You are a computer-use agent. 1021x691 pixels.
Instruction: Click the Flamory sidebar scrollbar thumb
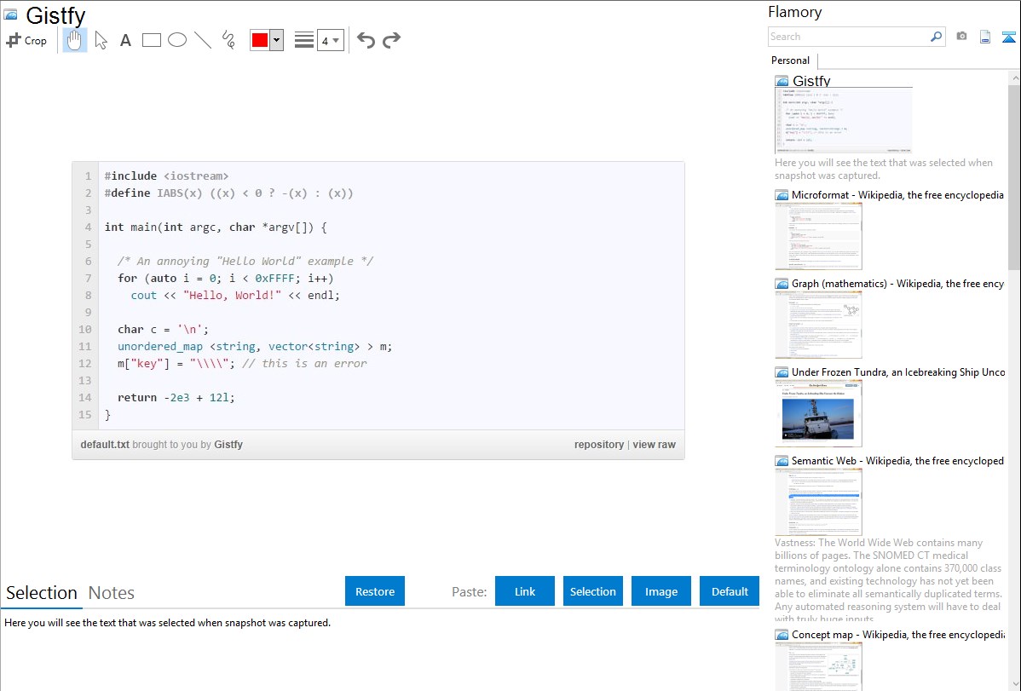(1014, 176)
